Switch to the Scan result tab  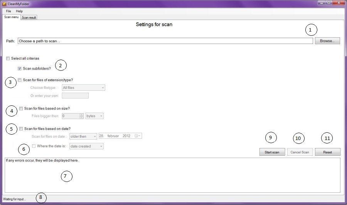pos(29,17)
